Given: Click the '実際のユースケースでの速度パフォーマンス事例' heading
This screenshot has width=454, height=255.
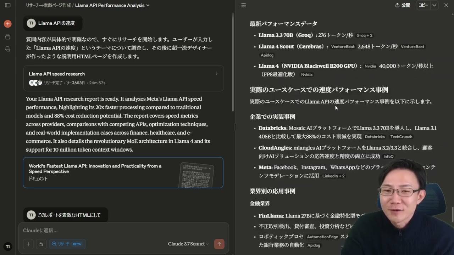Looking at the screenshot, I should click(319, 90).
